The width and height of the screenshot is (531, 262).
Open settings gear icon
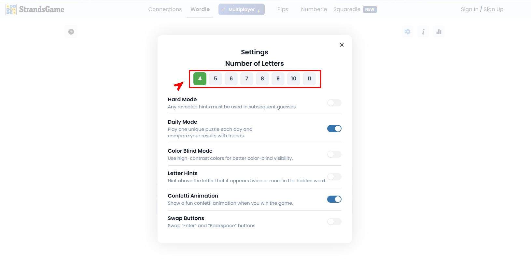click(x=408, y=32)
